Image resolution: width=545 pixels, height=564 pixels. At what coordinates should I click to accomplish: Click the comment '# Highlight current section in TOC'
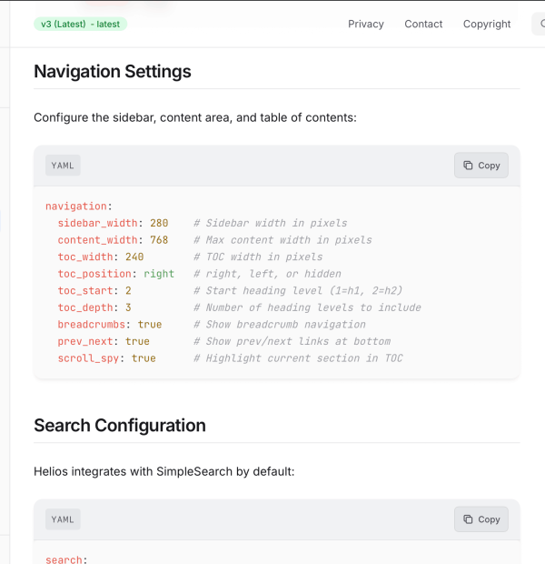pos(298,358)
